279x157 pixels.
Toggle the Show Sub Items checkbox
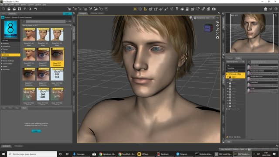[227, 137]
